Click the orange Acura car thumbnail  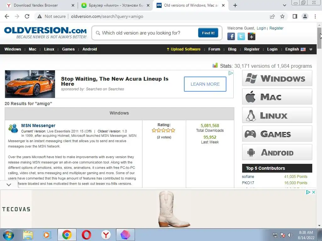pos(30,84)
